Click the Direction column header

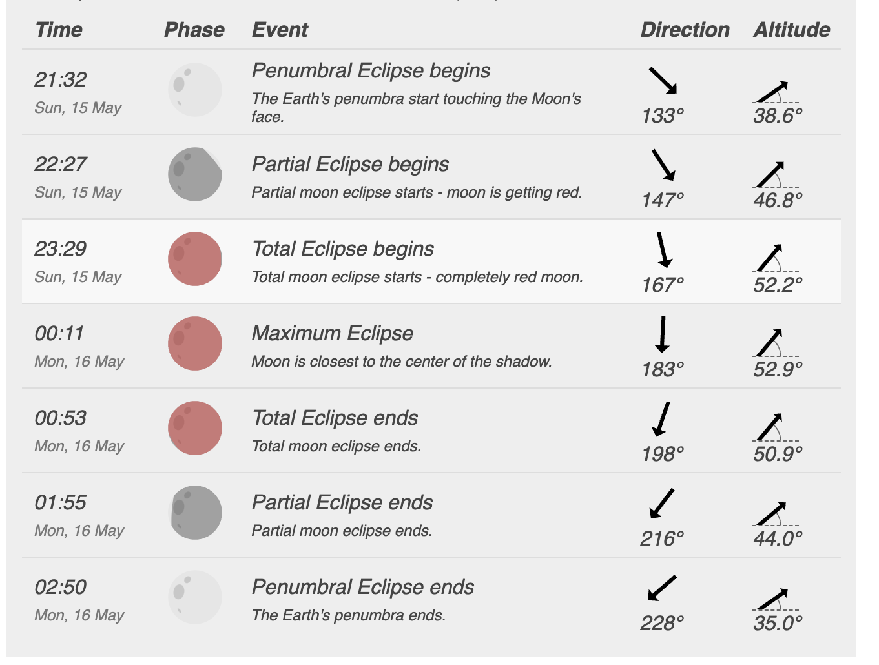(x=685, y=30)
